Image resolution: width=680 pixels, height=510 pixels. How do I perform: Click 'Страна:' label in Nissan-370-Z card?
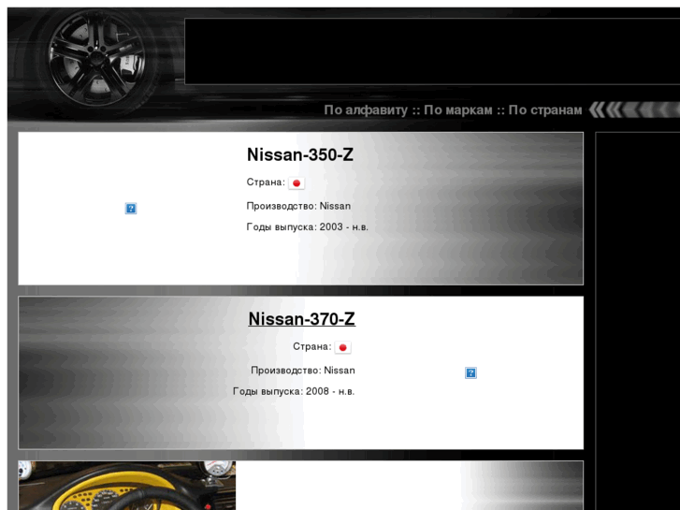click(x=312, y=347)
